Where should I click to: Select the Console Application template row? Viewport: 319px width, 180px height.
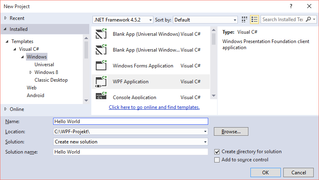point(151,95)
